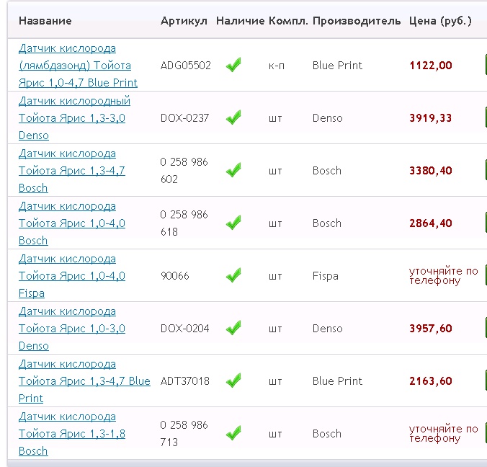Click the green checkmark in the ADT37018 row
Image resolution: width=487 pixels, height=467 pixels.
(x=233, y=381)
